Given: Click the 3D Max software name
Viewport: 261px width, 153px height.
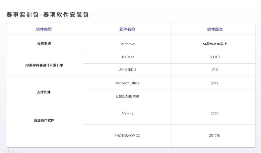Looking at the screenshot, I should tap(127, 114).
